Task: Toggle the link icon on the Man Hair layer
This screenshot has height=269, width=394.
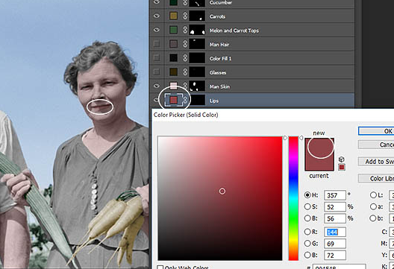Action: (x=185, y=44)
